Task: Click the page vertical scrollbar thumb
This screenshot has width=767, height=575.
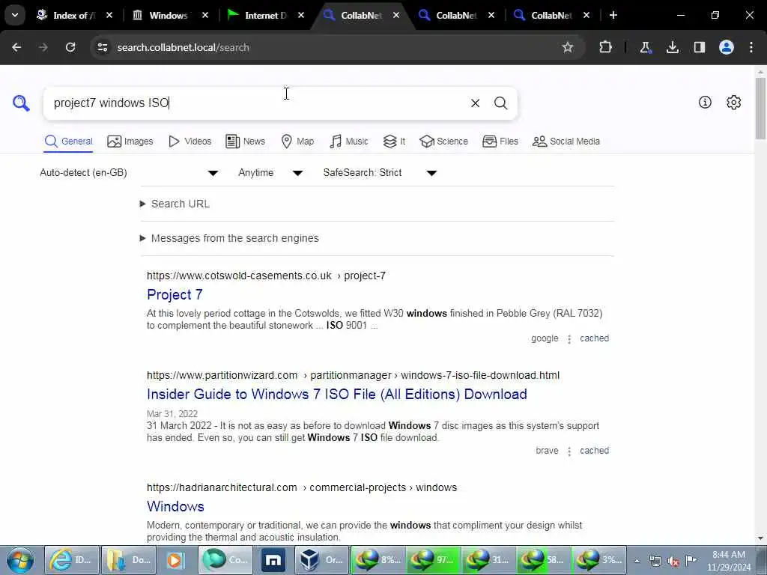Action: point(760,109)
